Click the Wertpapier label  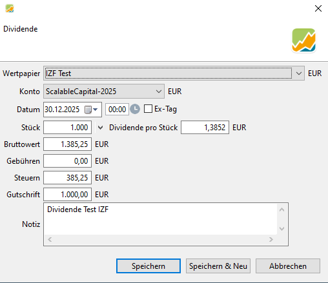[x=21, y=73]
